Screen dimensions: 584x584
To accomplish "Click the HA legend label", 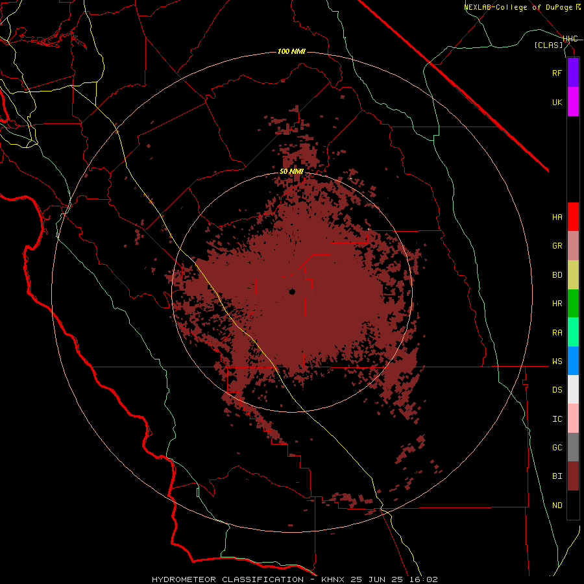I will pos(557,217).
